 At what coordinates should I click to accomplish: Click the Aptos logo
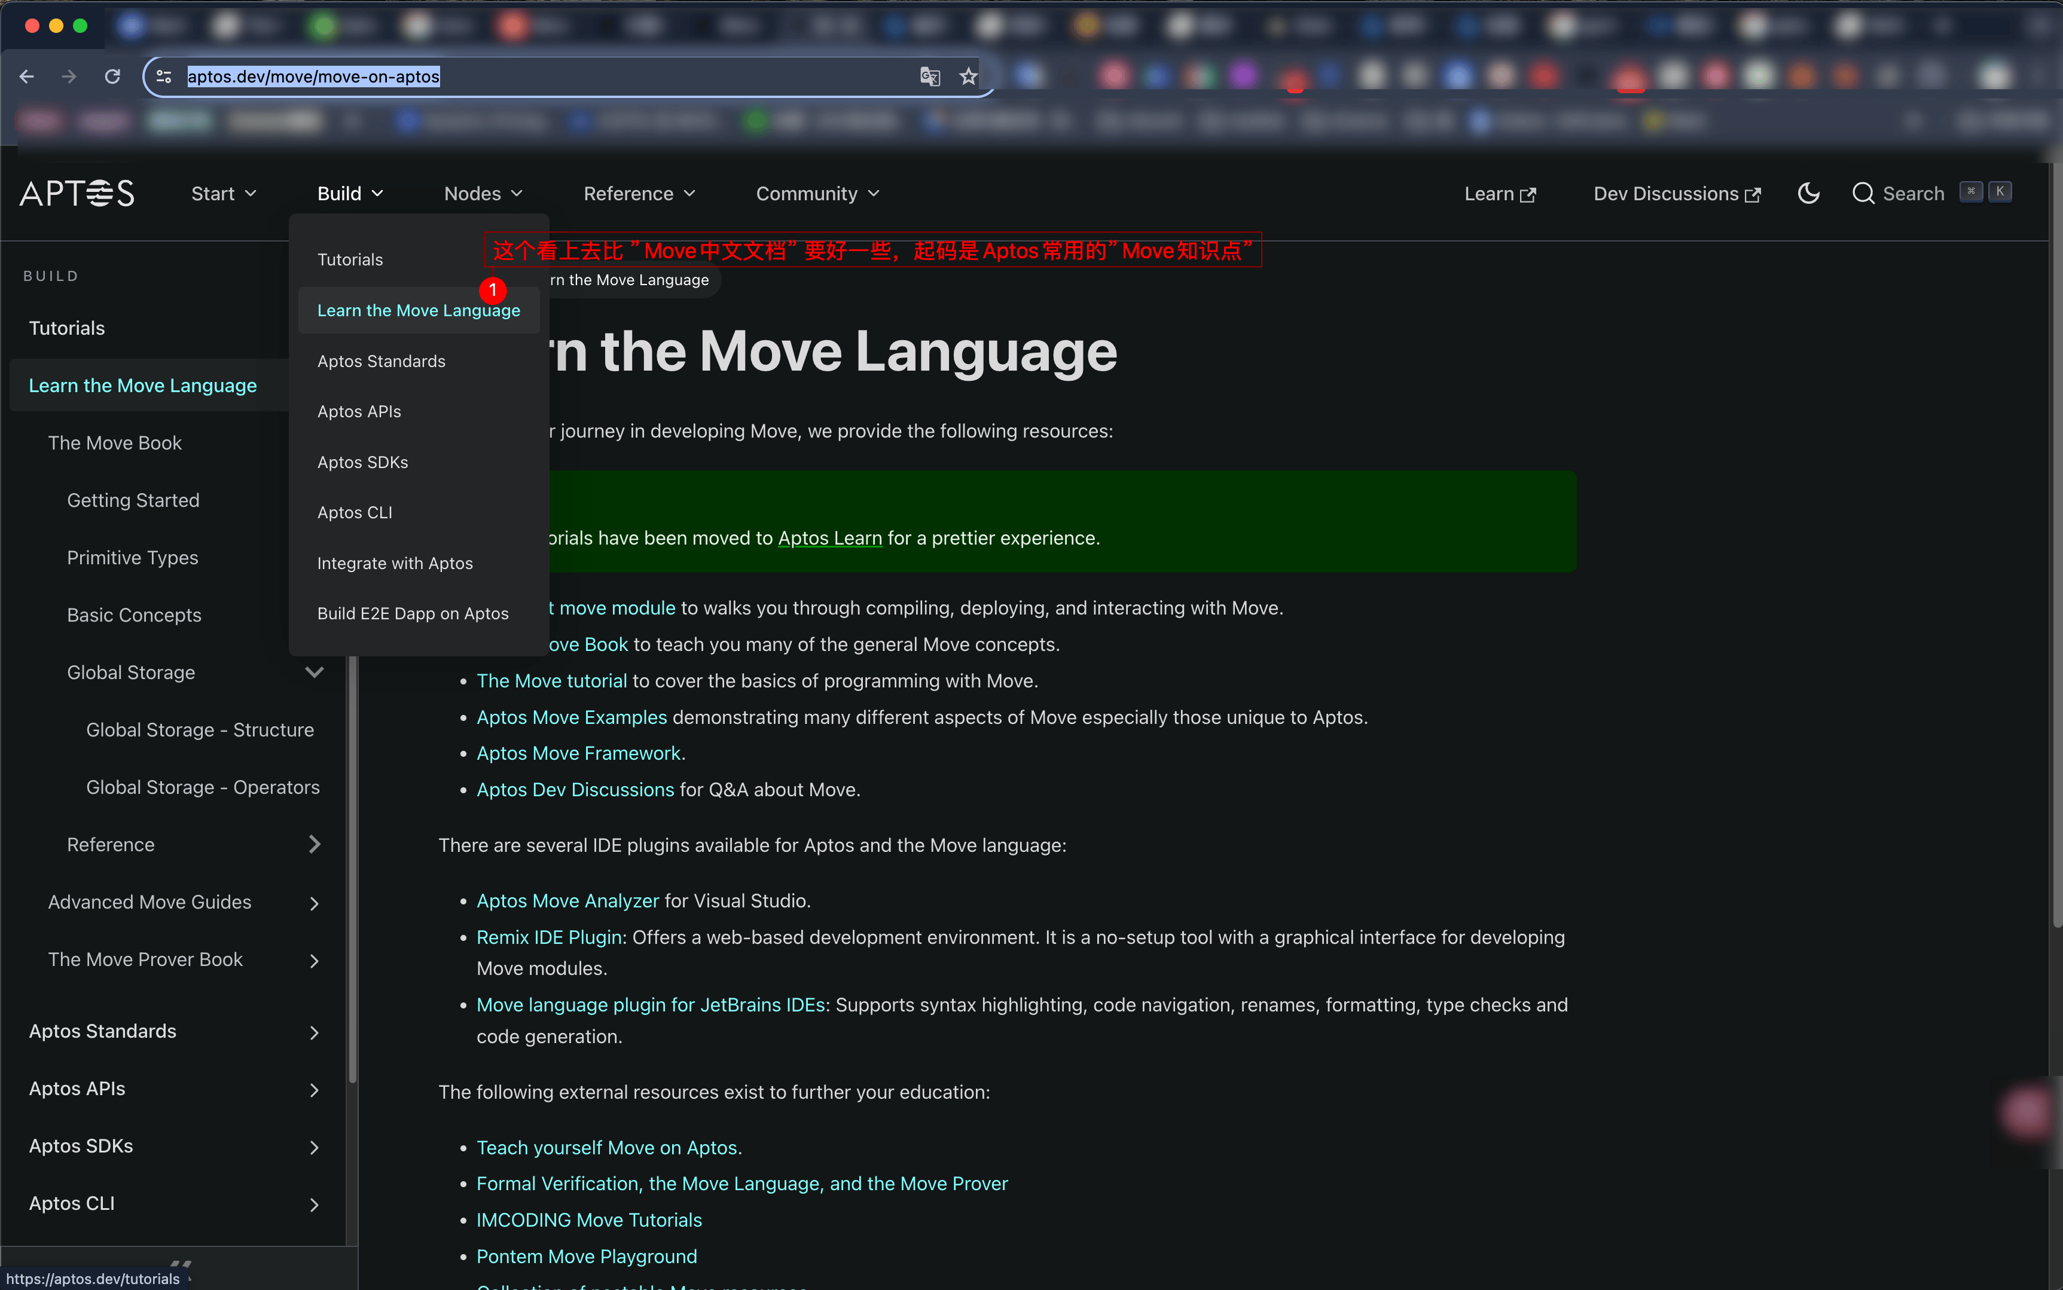pyautogui.click(x=77, y=194)
